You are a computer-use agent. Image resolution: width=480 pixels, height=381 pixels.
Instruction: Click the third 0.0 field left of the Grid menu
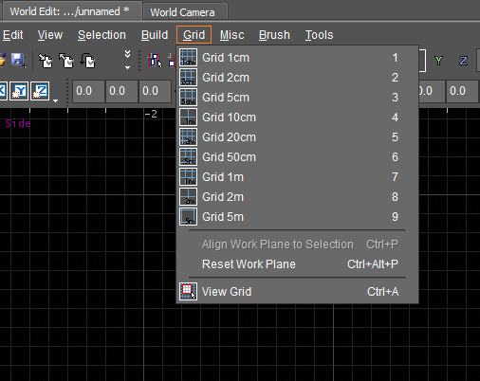click(155, 91)
